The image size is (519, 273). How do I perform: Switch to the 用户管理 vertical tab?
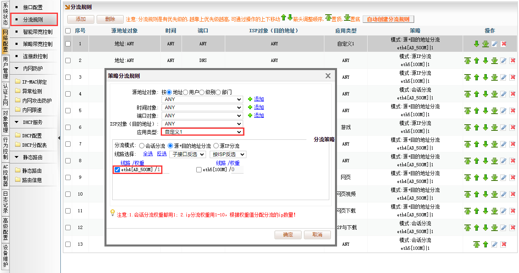(5, 68)
